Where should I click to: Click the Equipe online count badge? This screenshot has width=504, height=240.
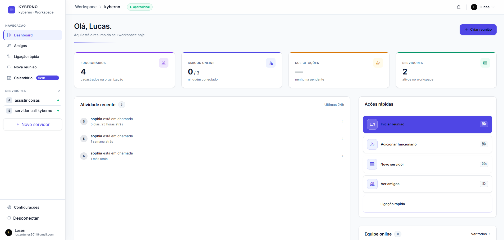coord(398,234)
